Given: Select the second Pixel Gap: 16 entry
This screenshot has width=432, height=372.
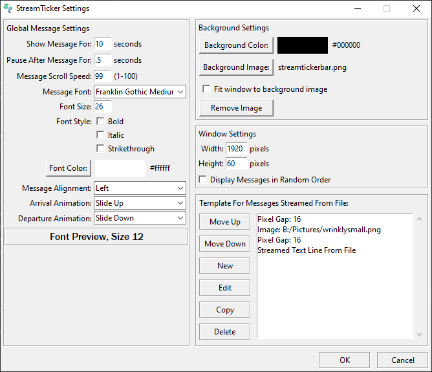Looking at the screenshot, I should pyautogui.click(x=279, y=240).
